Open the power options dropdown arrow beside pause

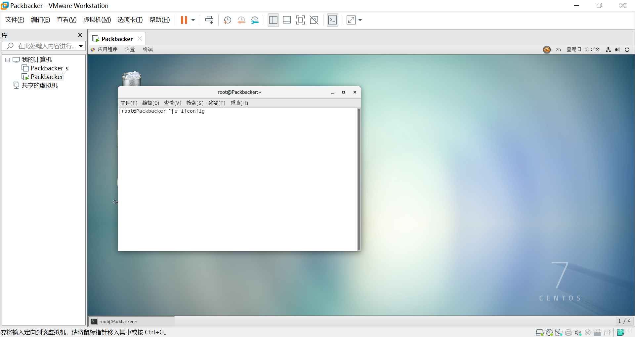[193, 20]
